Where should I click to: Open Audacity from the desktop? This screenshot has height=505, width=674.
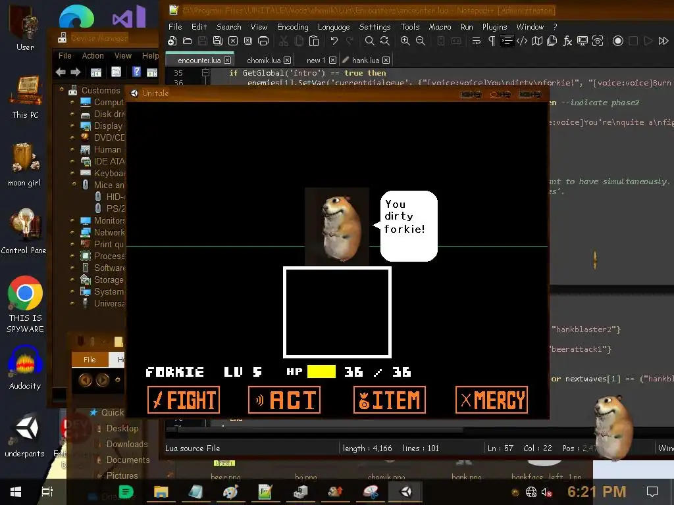click(x=25, y=368)
